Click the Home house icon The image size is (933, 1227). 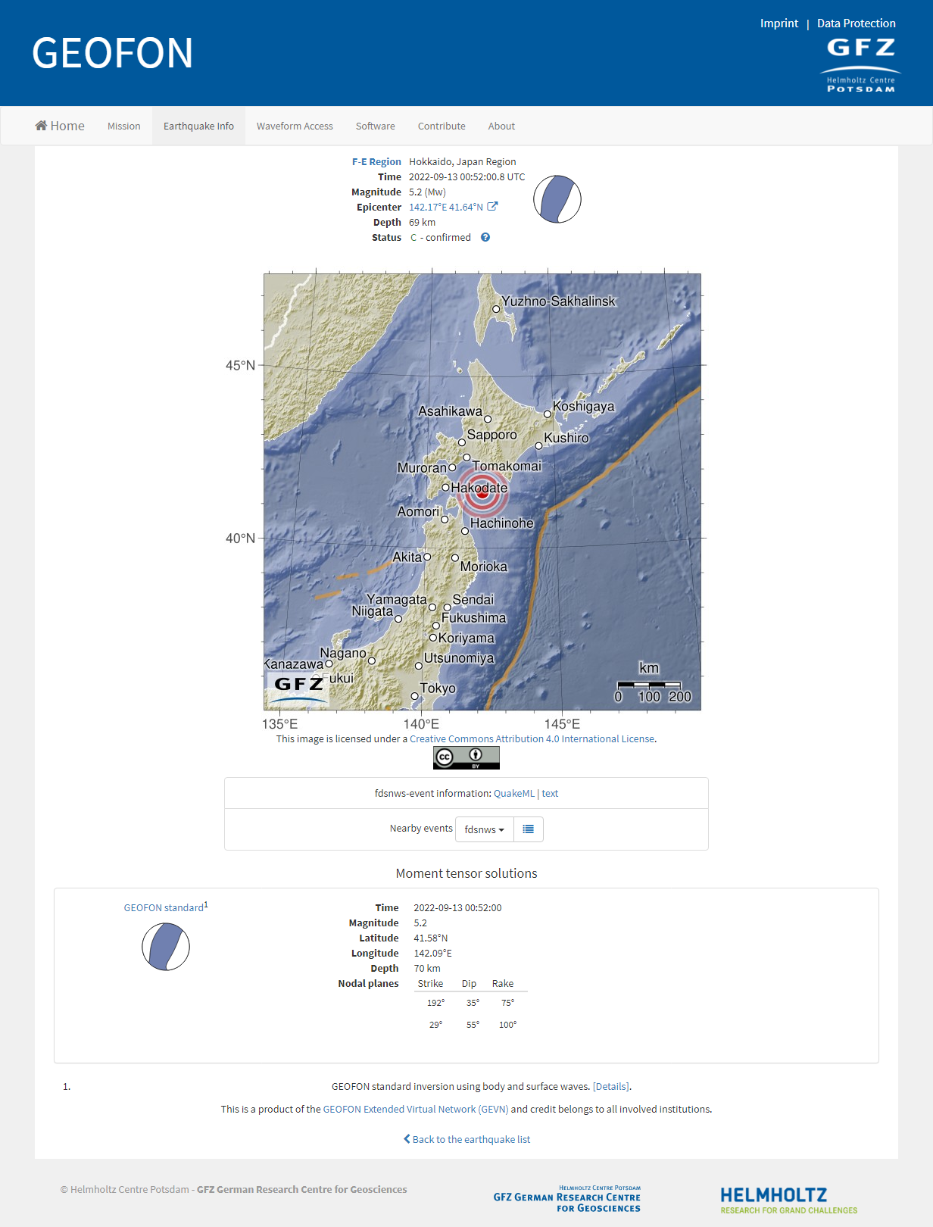click(41, 126)
